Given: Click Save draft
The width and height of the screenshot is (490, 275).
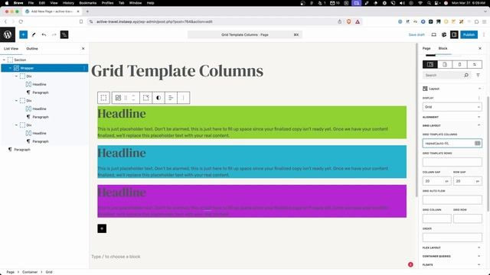Looking at the screenshot, I should [416, 34].
